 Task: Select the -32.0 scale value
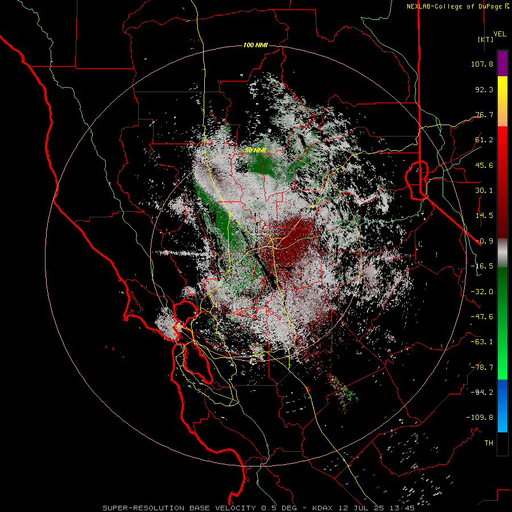pos(482,292)
